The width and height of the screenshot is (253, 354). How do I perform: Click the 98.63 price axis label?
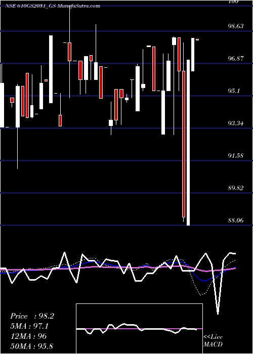pos(236,26)
